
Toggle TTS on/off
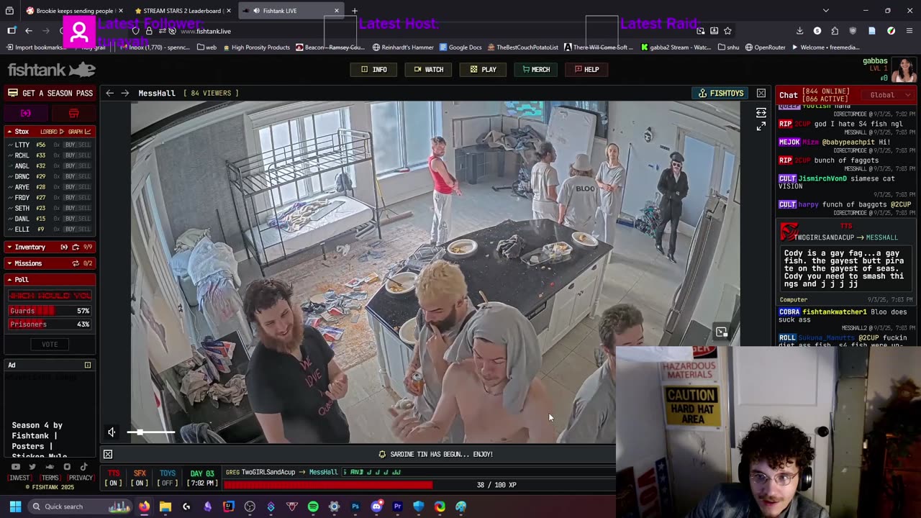(114, 478)
